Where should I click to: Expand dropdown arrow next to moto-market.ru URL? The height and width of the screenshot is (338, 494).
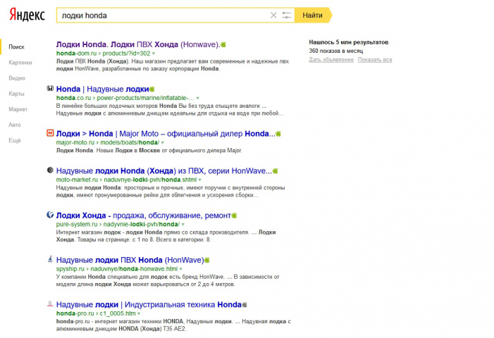tap(199, 180)
